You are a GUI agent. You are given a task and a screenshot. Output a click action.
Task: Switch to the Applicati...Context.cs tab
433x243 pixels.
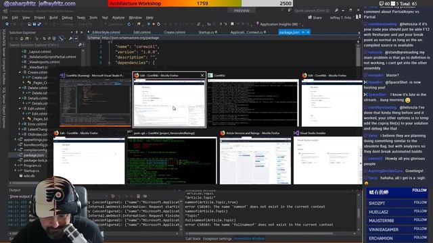[246, 32]
